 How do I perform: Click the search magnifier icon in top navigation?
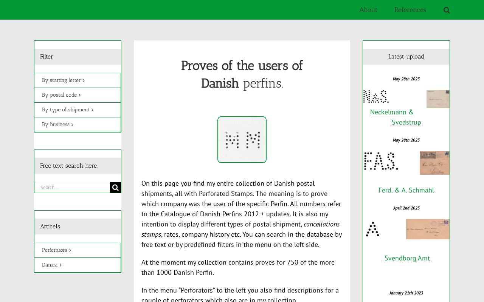447,10
